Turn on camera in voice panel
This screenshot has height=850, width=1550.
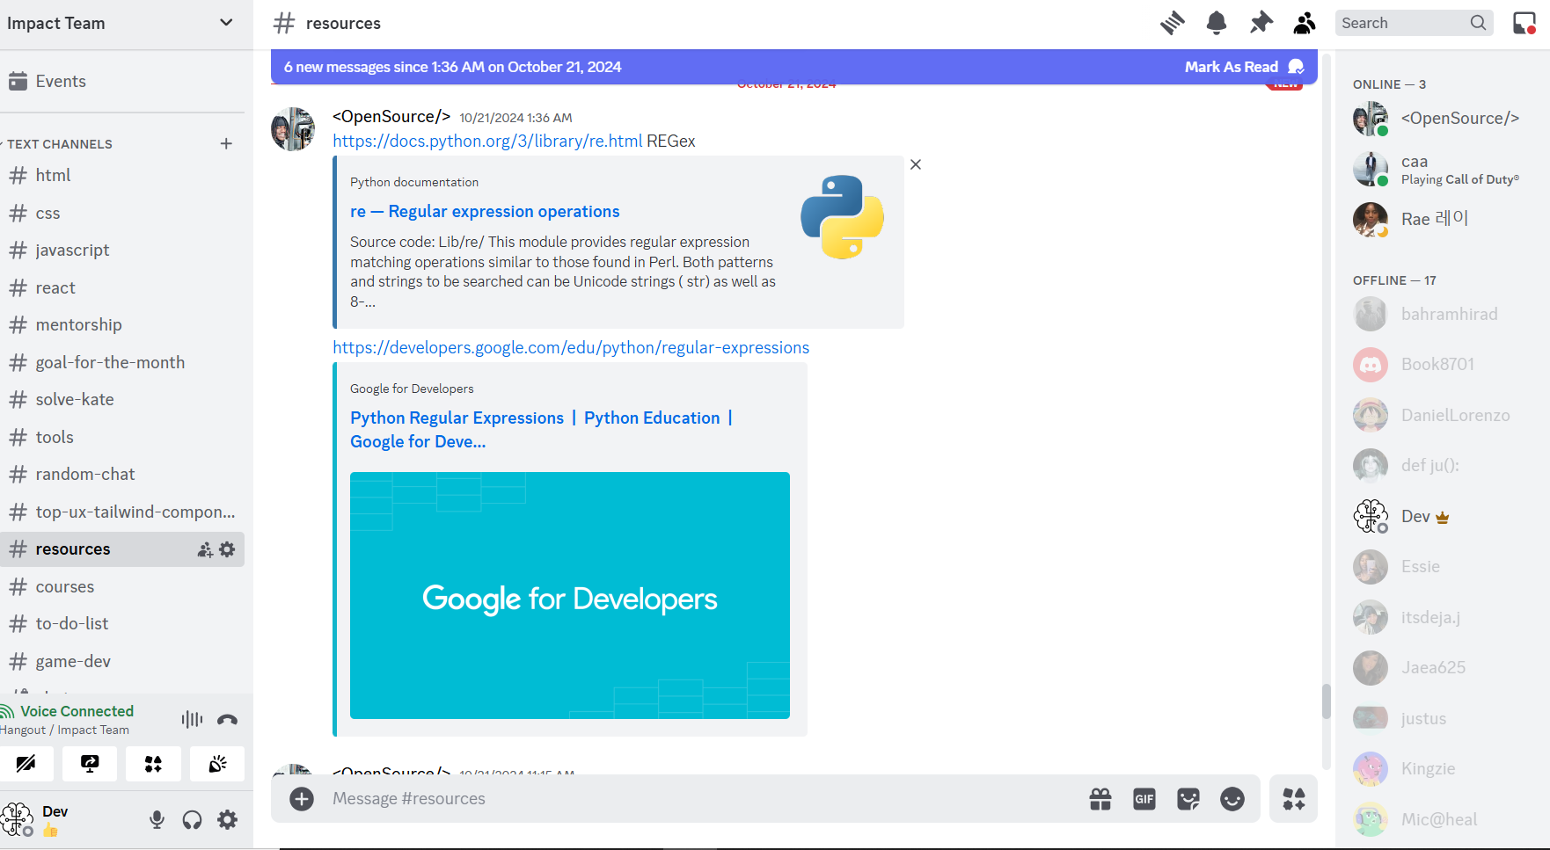point(26,764)
